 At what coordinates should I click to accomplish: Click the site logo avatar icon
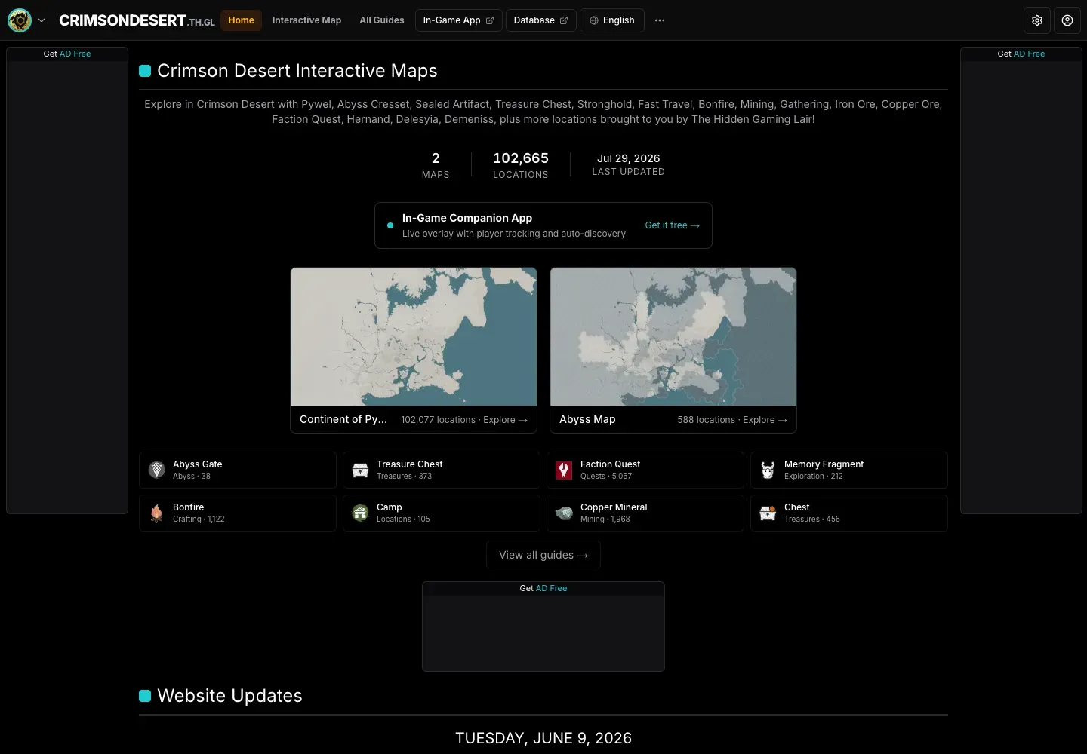click(x=20, y=20)
